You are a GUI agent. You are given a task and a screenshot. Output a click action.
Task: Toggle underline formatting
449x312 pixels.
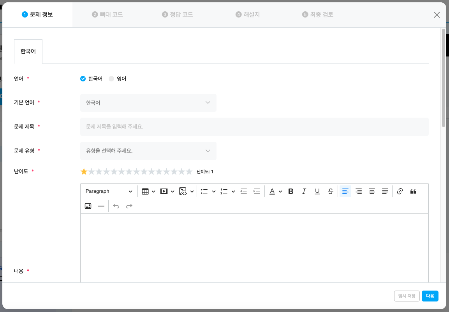pyautogui.click(x=317, y=191)
